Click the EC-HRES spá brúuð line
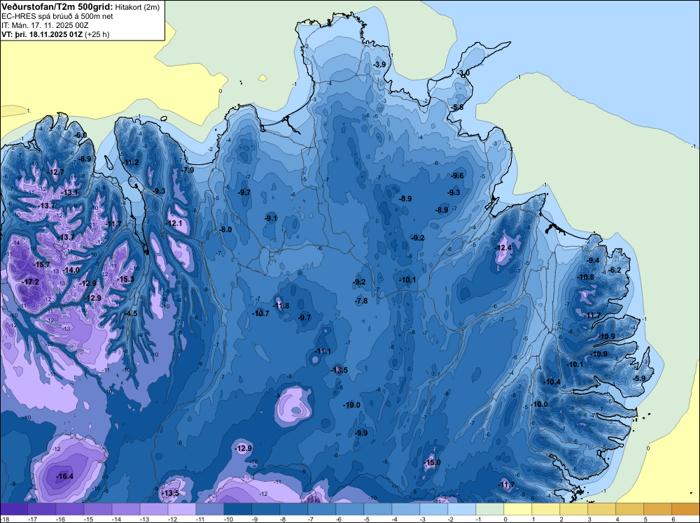Image resolution: width=700 pixels, height=523 pixels. (57, 16)
